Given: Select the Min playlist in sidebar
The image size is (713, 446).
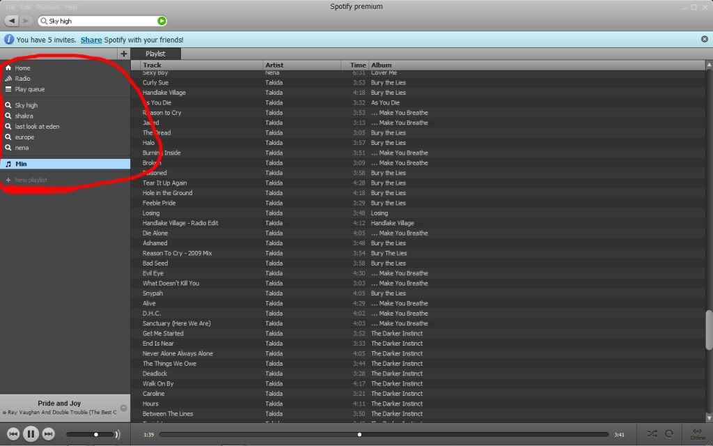Looking at the screenshot, I should click(21, 164).
